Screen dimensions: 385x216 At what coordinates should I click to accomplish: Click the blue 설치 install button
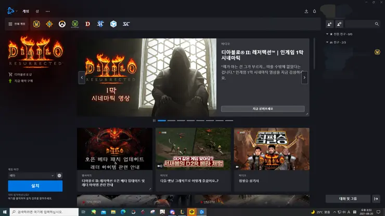(35, 186)
